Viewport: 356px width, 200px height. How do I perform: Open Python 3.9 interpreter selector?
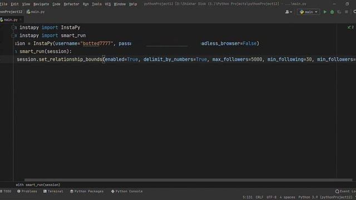[325, 197]
